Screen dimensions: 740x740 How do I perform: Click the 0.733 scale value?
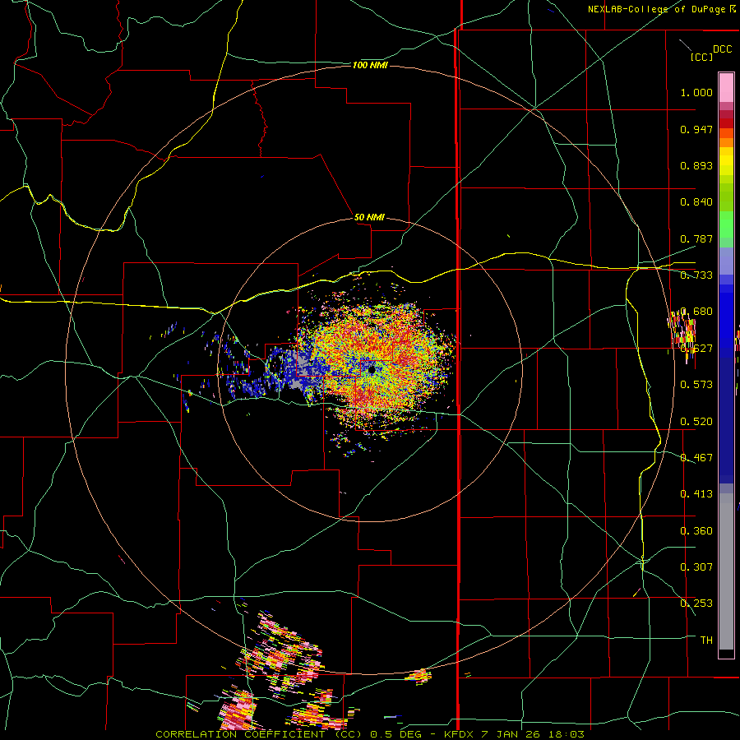[x=696, y=275]
